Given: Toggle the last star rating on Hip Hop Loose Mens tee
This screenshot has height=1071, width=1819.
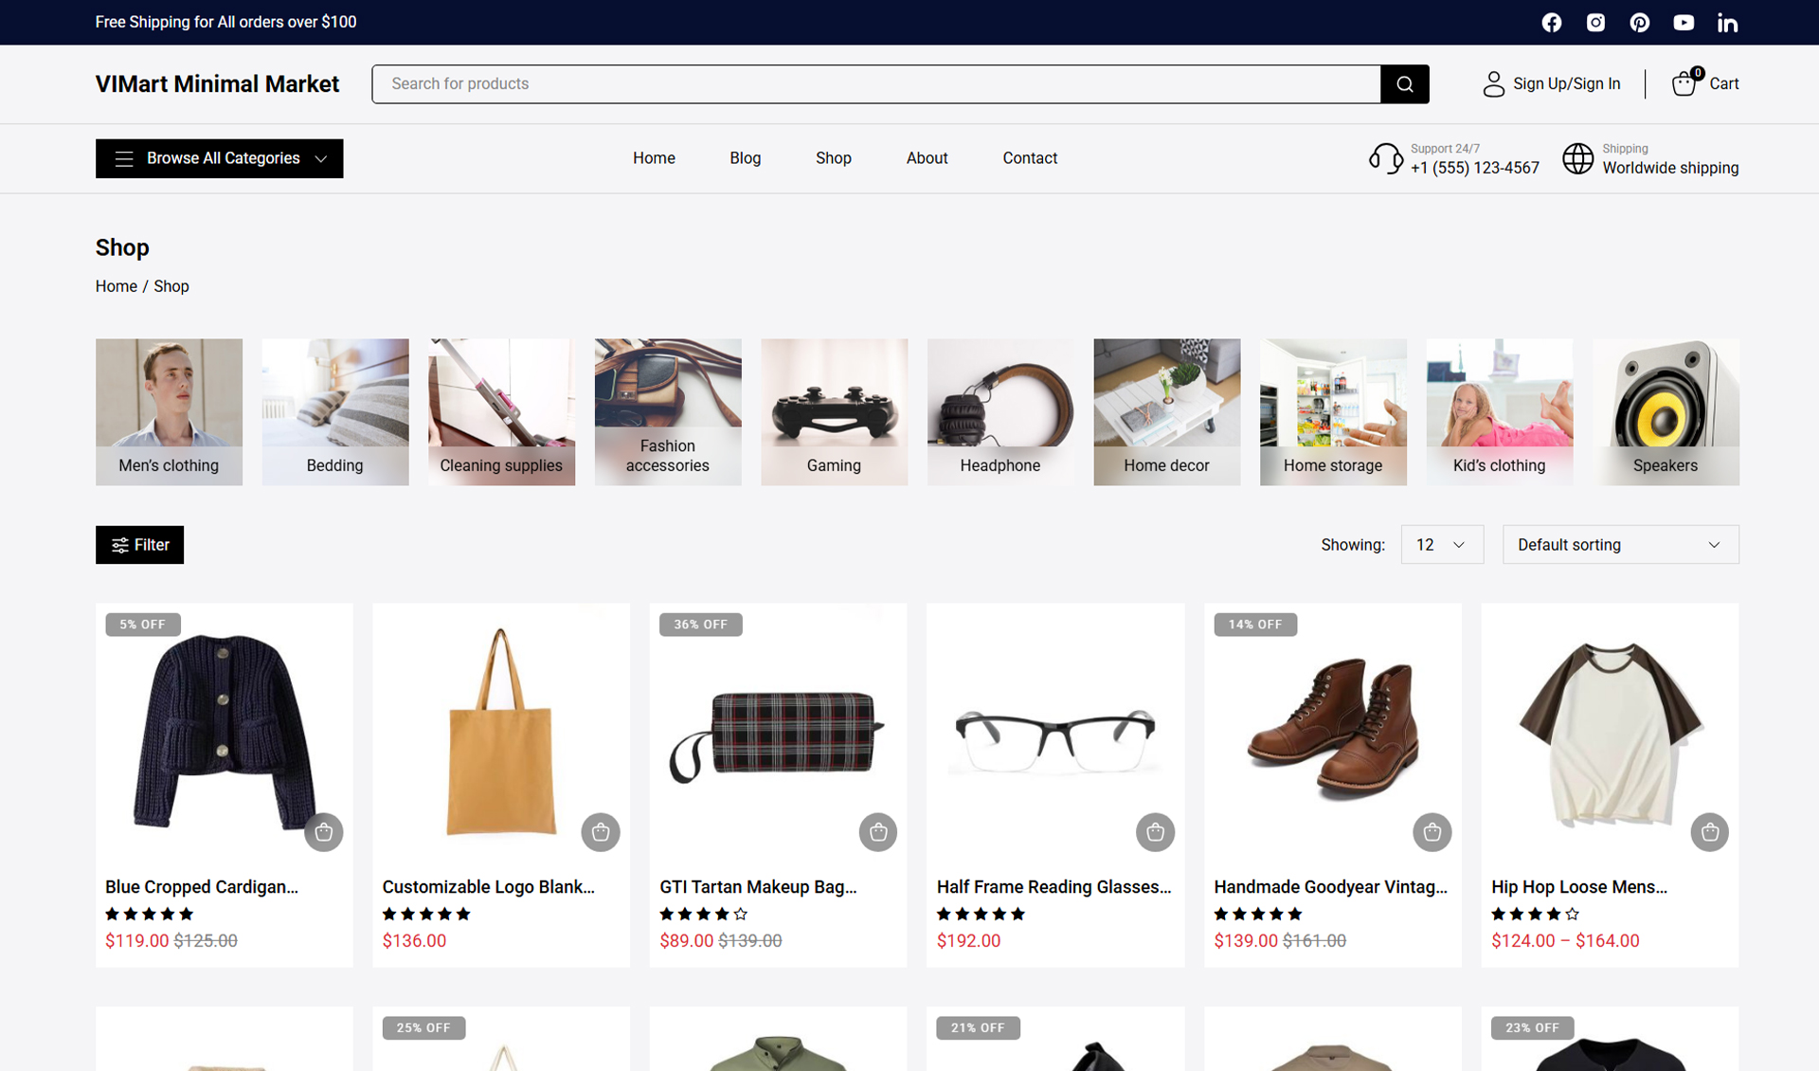Looking at the screenshot, I should pyautogui.click(x=1572, y=914).
